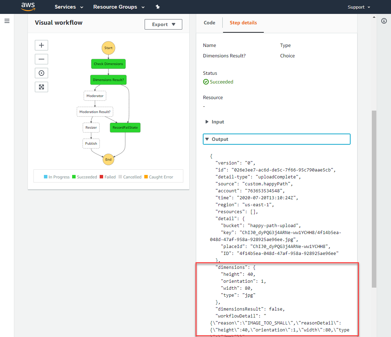Fit workflow graph to full screen
Screen dimensions: 391x337
tap(41, 87)
